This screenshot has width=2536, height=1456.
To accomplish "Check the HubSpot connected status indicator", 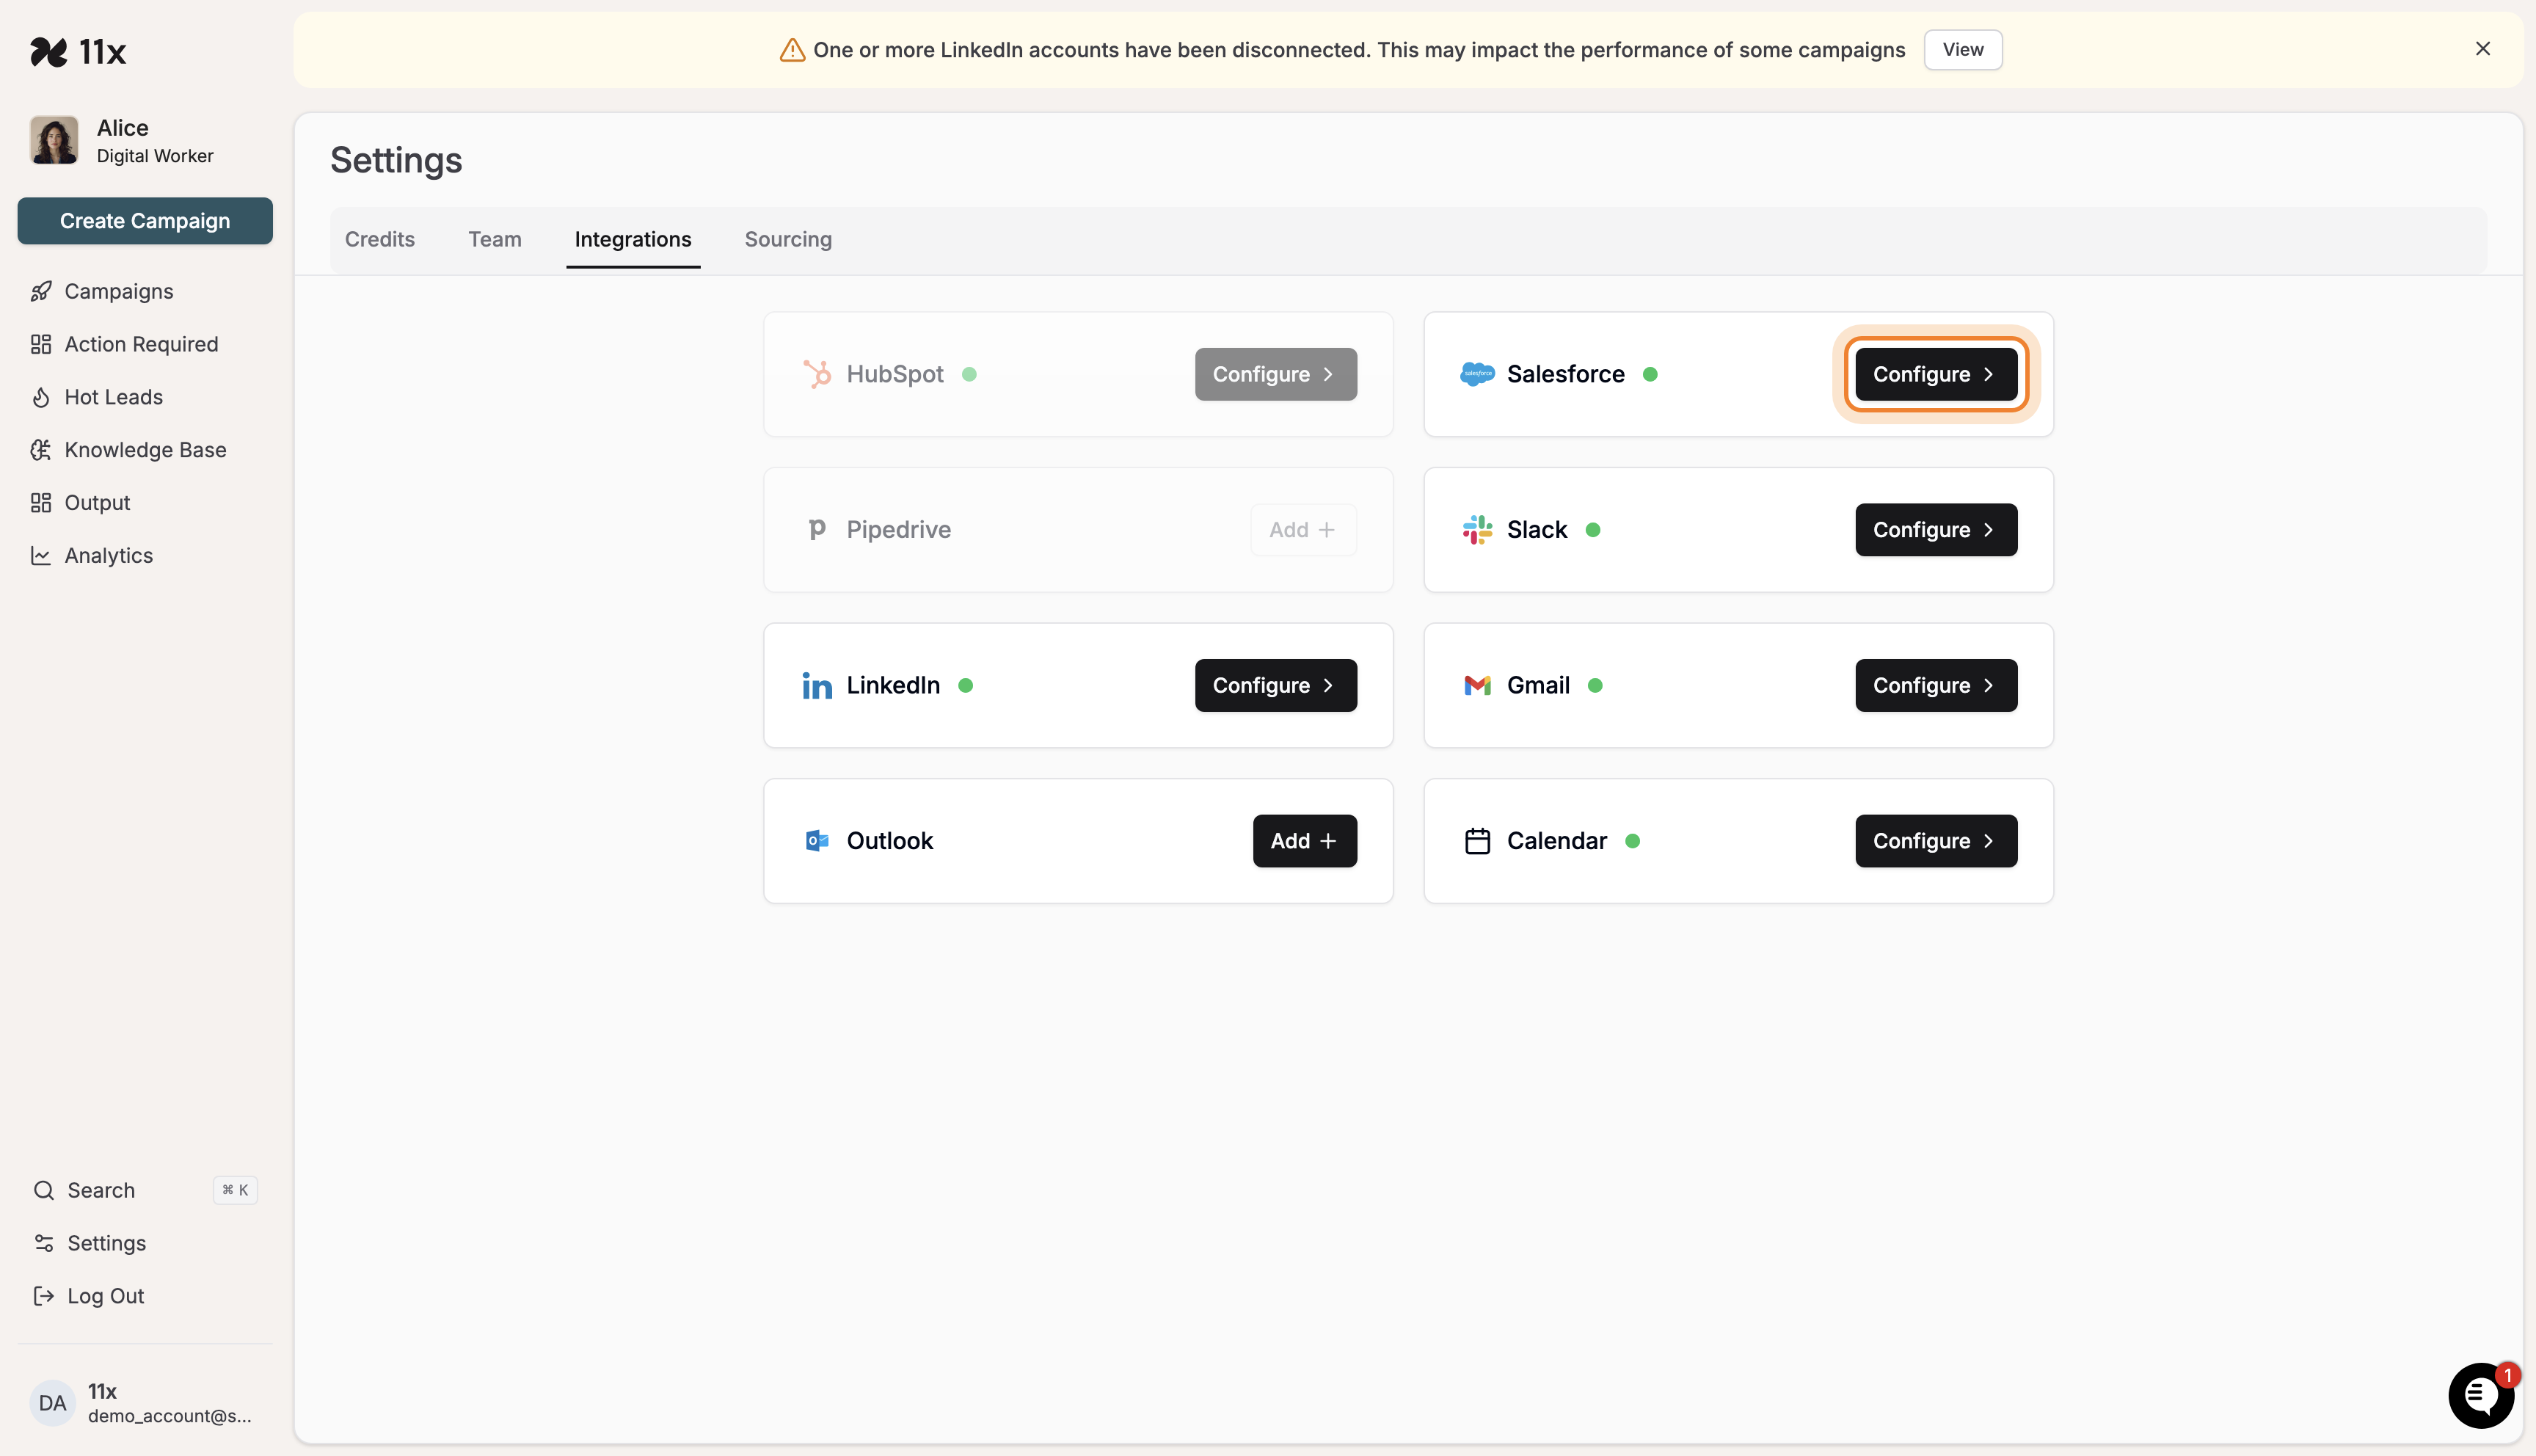I will click(x=969, y=373).
